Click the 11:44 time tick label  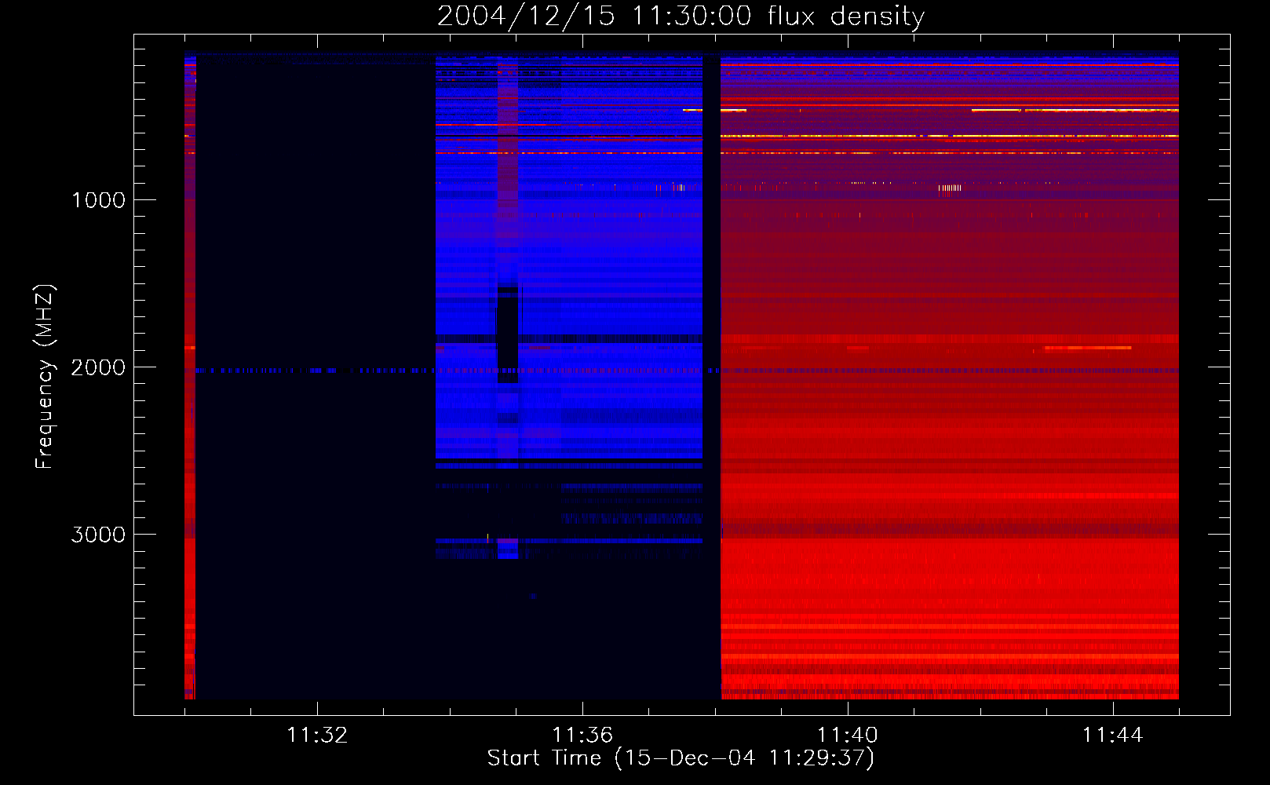[1113, 736]
